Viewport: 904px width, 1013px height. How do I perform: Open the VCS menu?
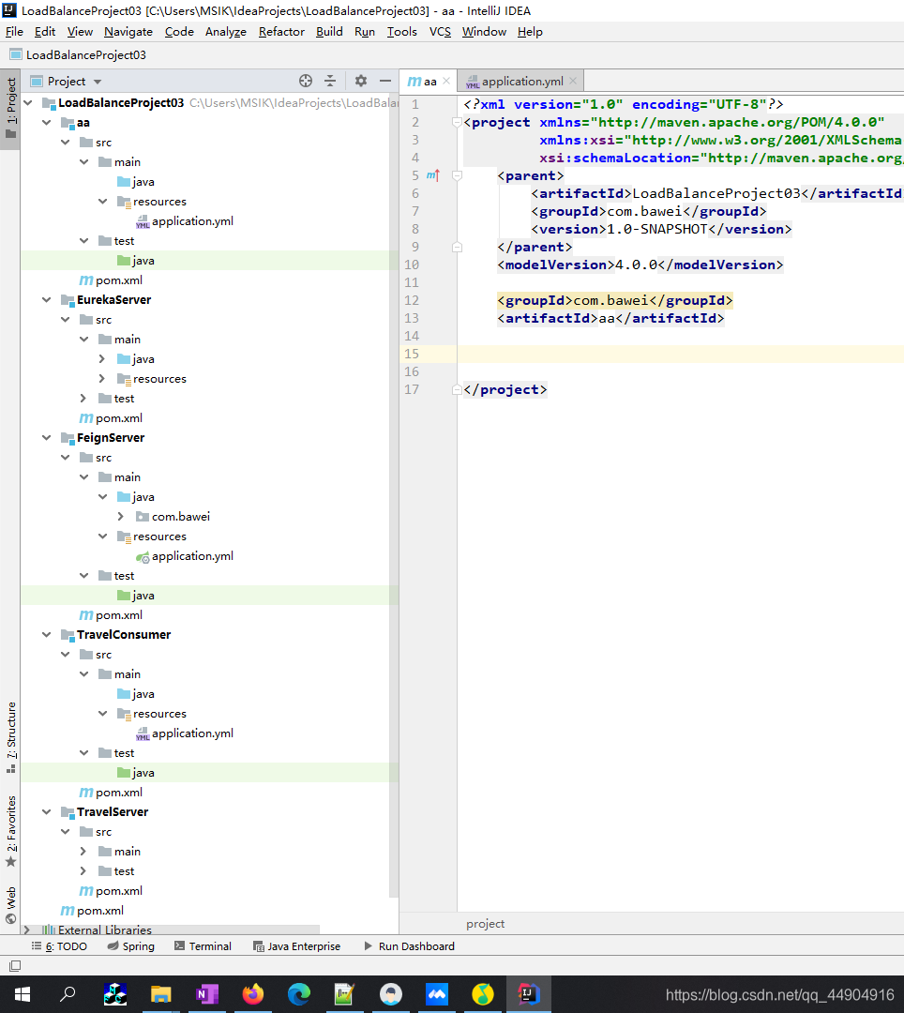(x=441, y=32)
